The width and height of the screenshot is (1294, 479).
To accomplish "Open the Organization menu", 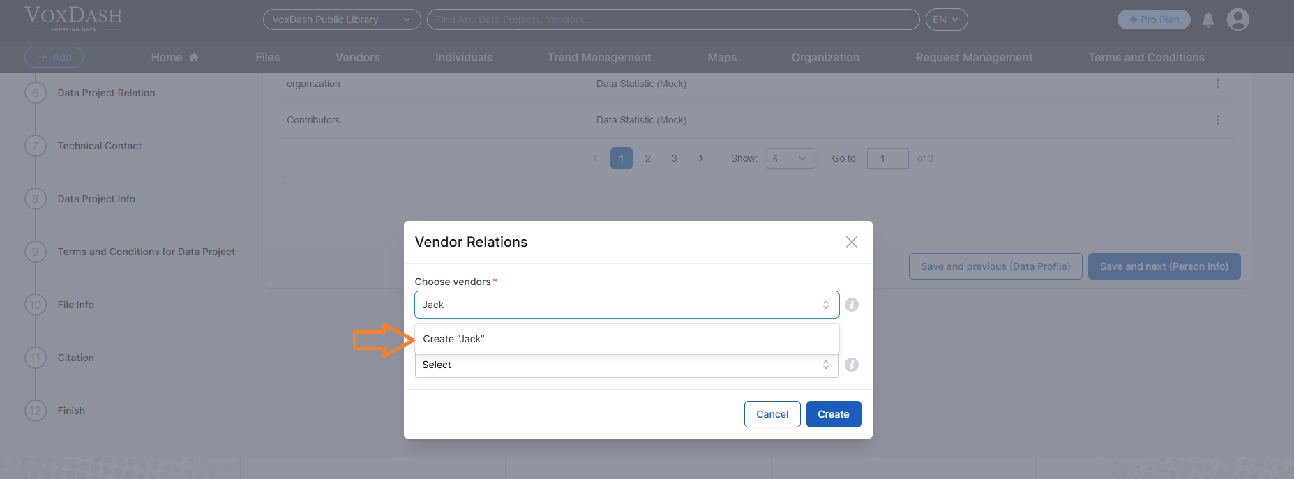I will [x=825, y=57].
